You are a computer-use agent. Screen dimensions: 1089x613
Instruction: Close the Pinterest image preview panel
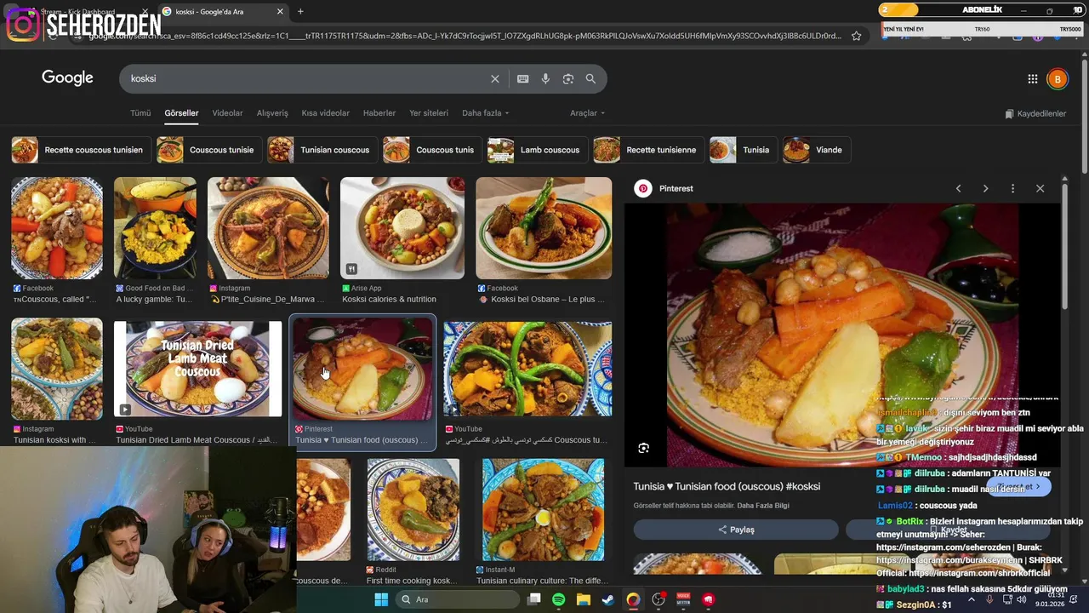click(x=1040, y=188)
